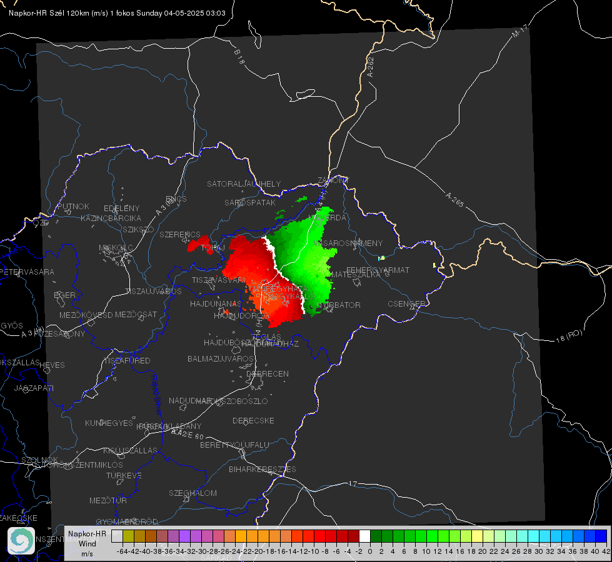Select the white zero-velocity swatch in legend
The width and height of the screenshot is (612, 562).
pyautogui.click(x=364, y=536)
